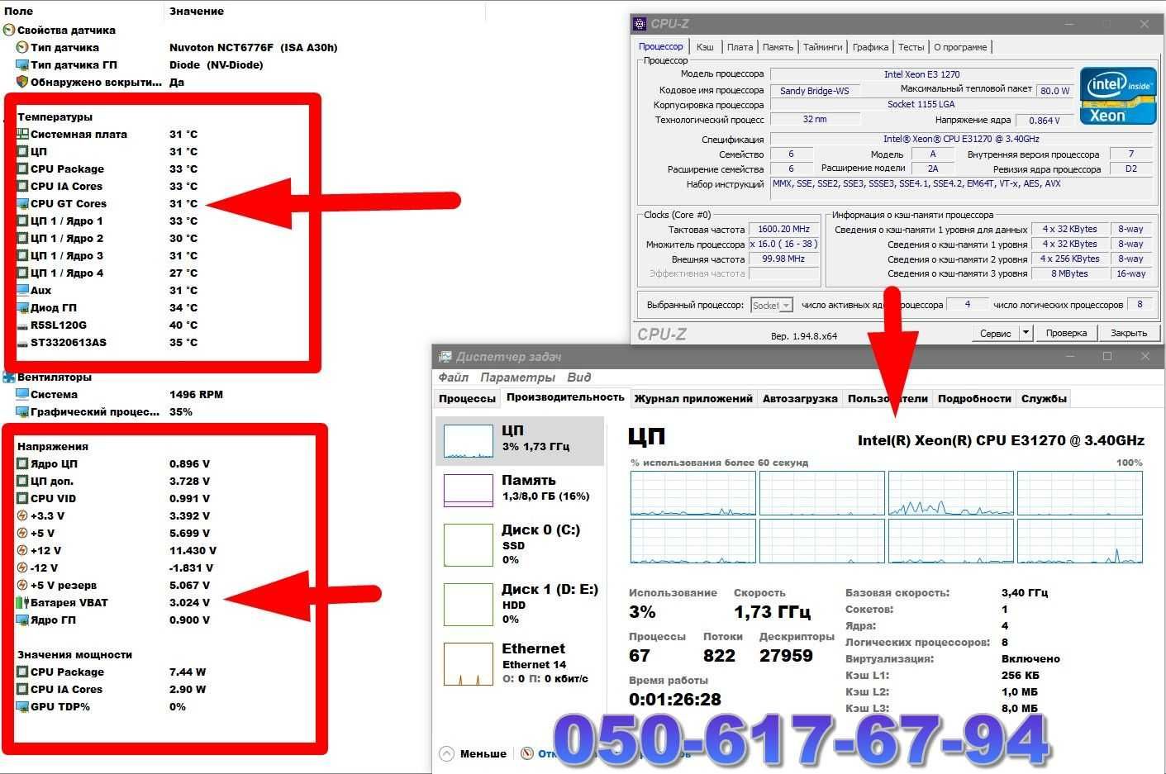Screen dimensions: 1166x774
Task: Select the Процессор tab in CPU-Z
Action: coord(661,46)
